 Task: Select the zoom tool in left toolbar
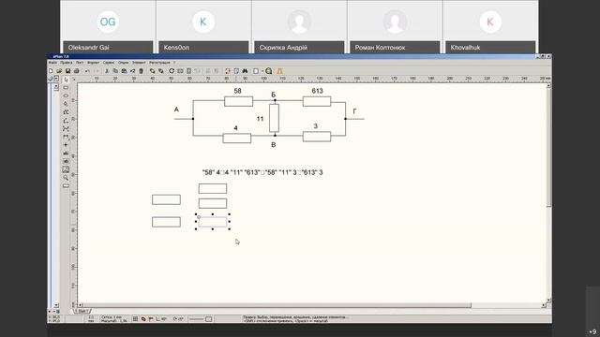coord(66,178)
